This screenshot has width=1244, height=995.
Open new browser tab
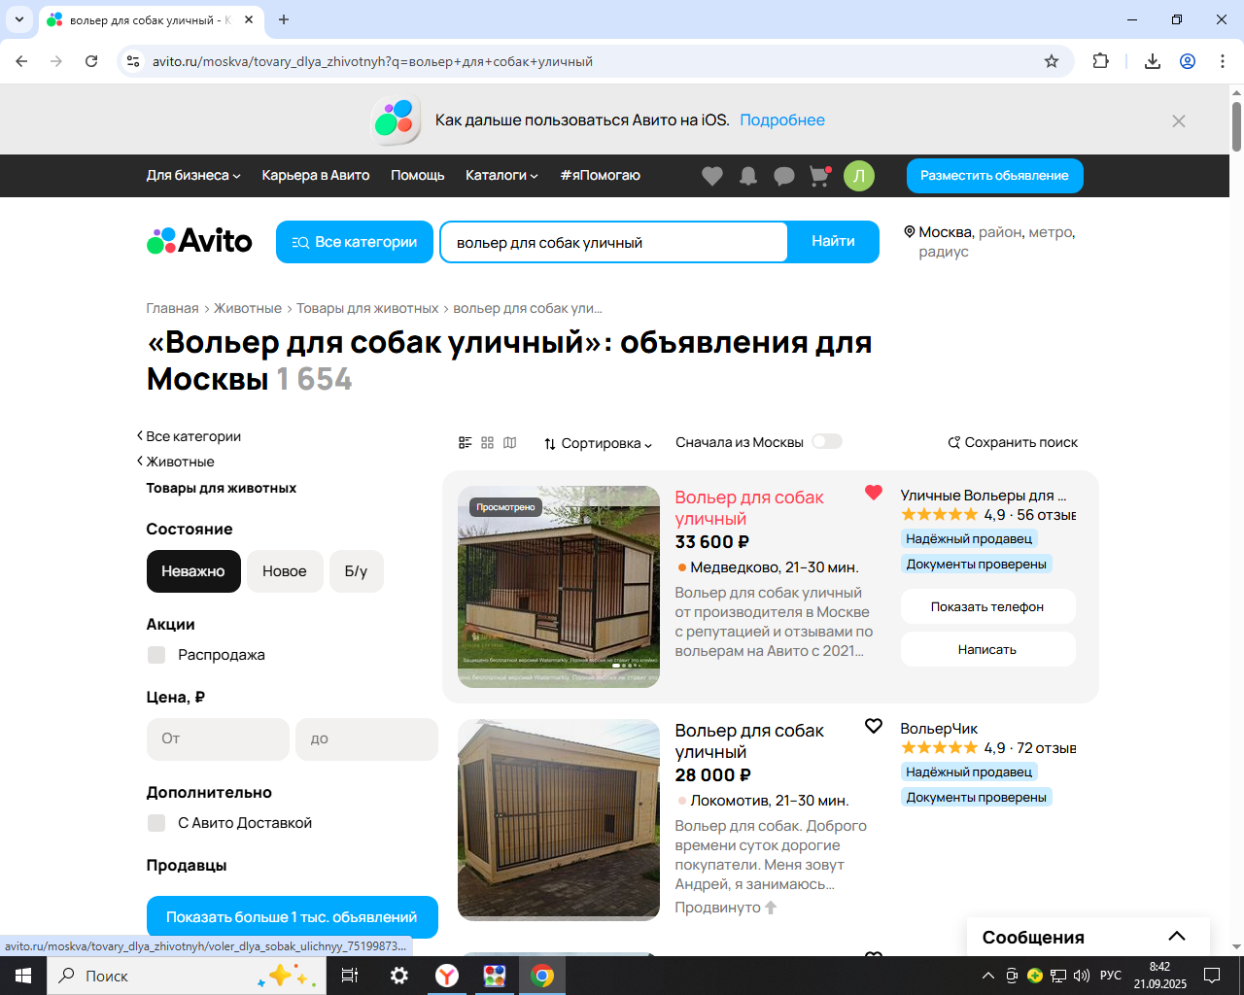point(284,19)
